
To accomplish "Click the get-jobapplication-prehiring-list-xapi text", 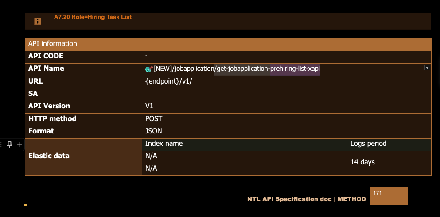I will [x=267, y=69].
